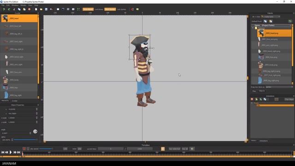Screen dimensions: 295x166
Task: Select the _0000_head item in Z-order list
Action: [19, 18]
